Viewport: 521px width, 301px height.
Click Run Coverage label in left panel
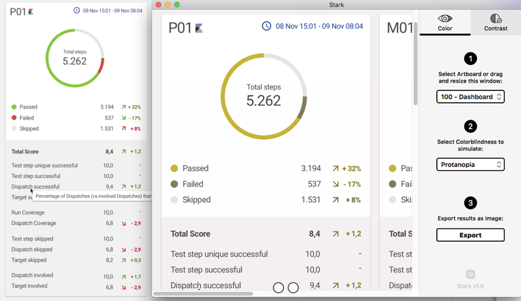coord(28,213)
